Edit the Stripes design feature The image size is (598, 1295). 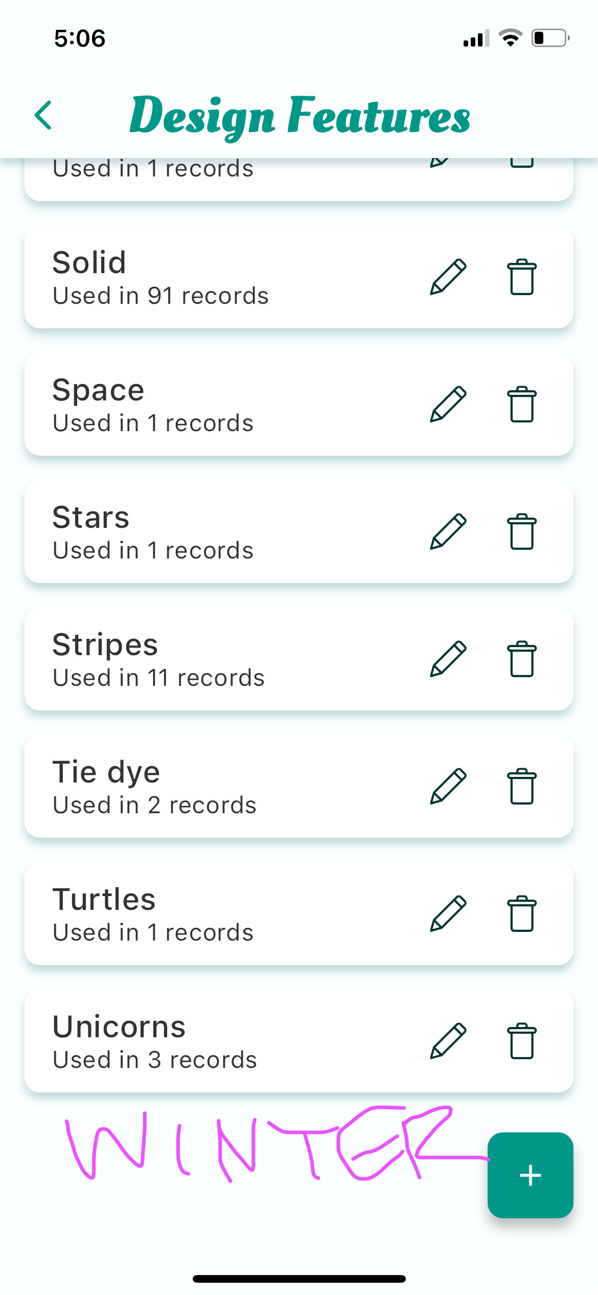coord(448,659)
